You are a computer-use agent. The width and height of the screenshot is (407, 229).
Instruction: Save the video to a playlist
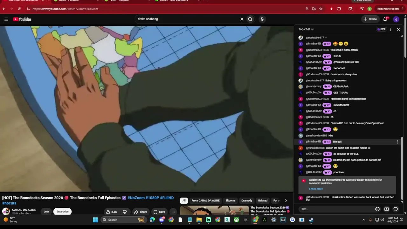coord(159,212)
